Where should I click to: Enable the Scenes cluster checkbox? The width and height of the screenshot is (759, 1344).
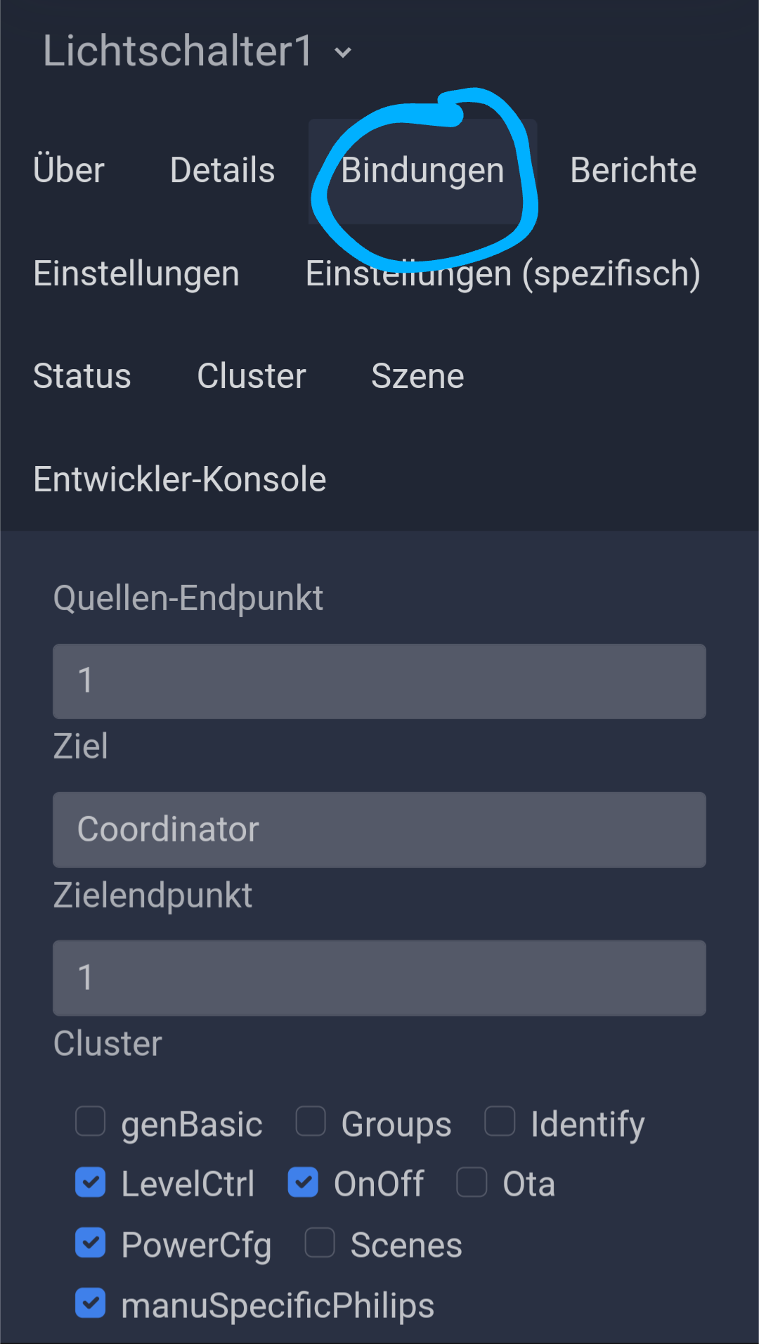[x=320, y=1243]
